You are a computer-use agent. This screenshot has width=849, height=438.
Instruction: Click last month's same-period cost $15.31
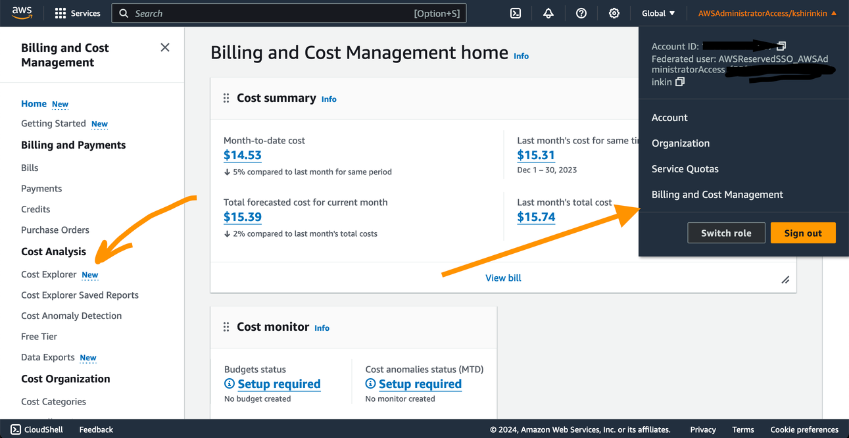pyautogui.click(x=536, y=155)
